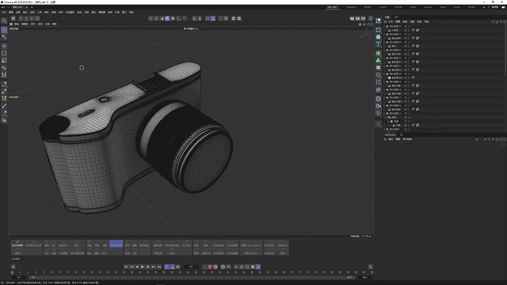507x285 pixels.
Task: Open the globe scene environment icon
Action: click(x=378, y=99)
